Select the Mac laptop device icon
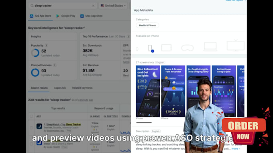Viewport: 273px width, 153px height. [x=210, y=47]
